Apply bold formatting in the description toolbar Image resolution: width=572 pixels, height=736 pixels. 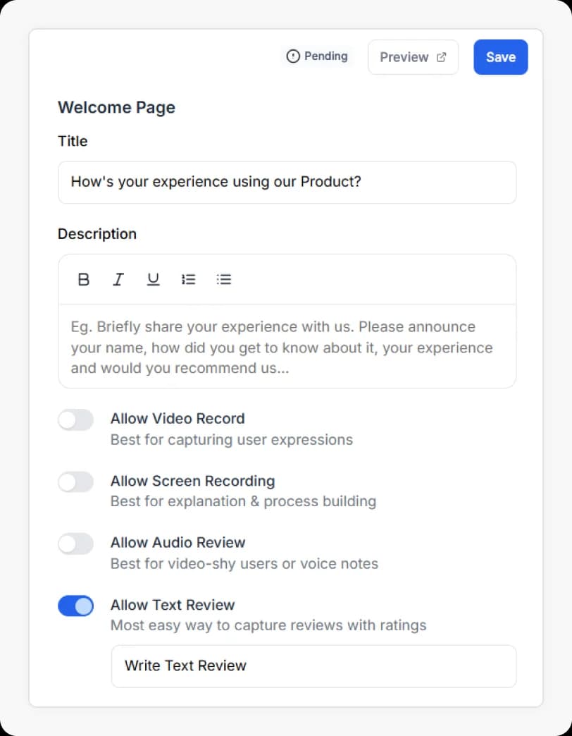point(83,279)
